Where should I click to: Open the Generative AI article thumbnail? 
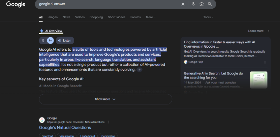click(258, 80)
